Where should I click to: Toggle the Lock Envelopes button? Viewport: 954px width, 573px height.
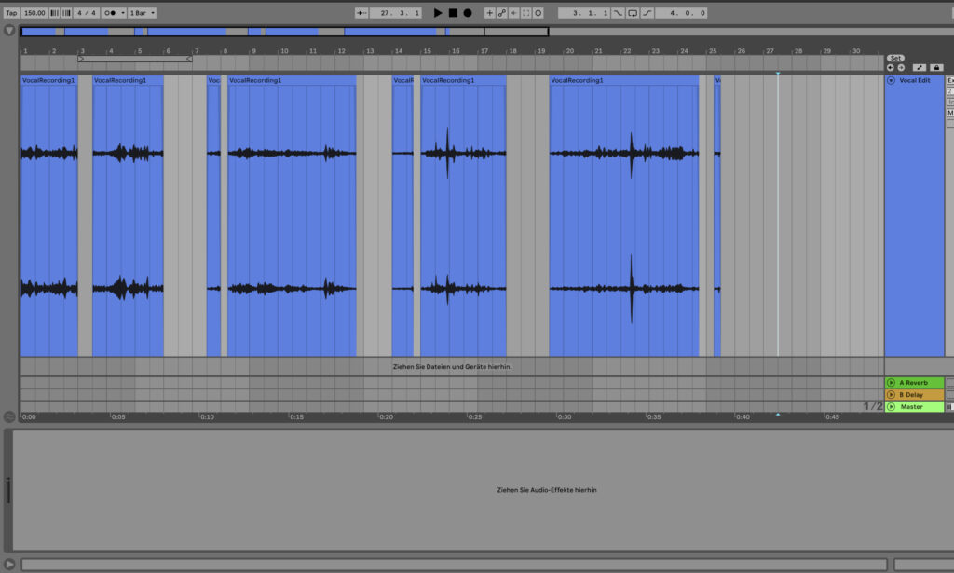pos(936,67)
